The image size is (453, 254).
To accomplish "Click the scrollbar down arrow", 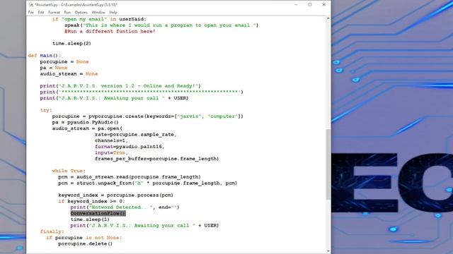I will (x=328, y=251).
